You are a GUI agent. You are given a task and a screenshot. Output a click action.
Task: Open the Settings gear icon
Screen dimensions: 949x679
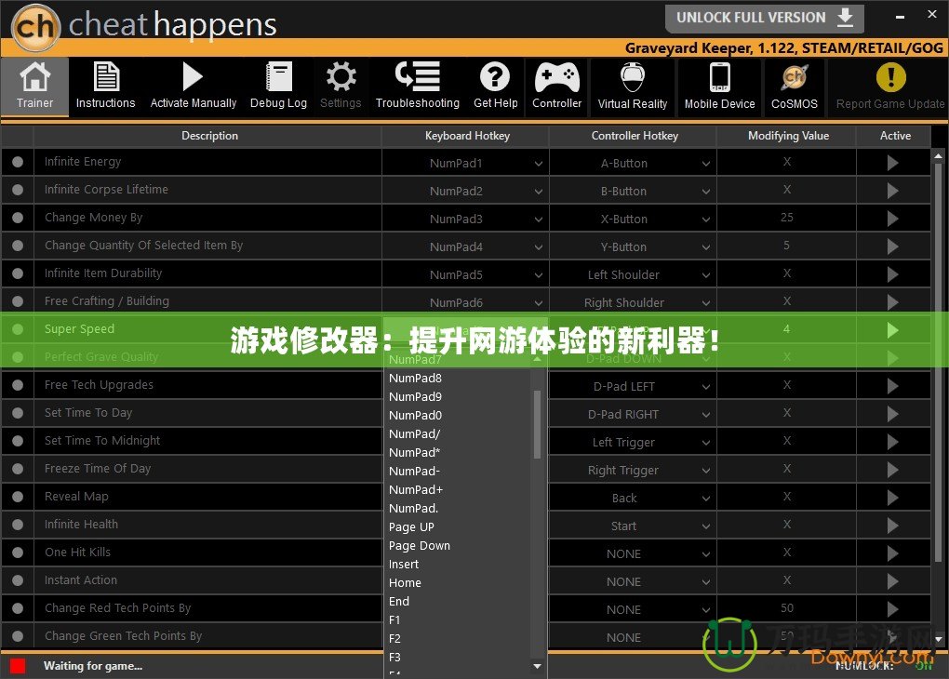[341, 77]
